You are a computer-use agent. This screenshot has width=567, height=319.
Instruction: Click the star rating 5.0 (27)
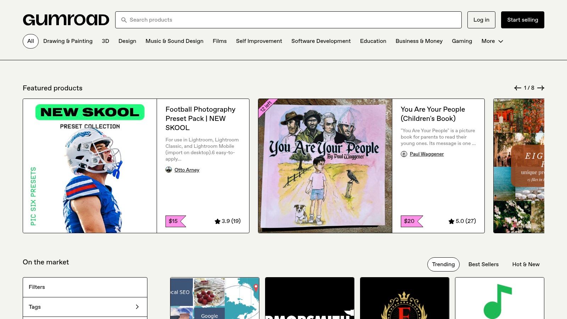[x=462, y=221]
